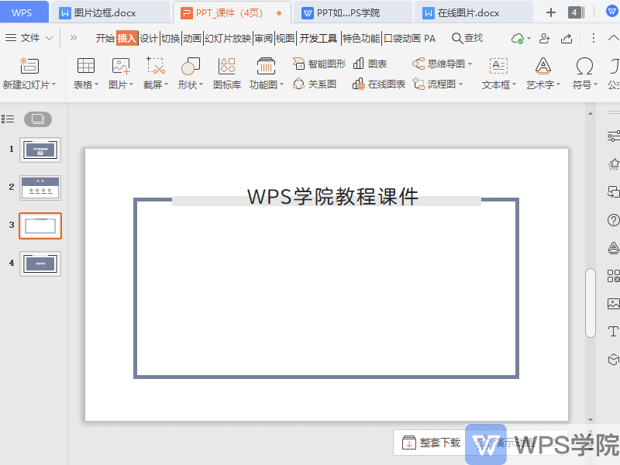Click the Mind Map (思维导图) icon

[418, 64]
